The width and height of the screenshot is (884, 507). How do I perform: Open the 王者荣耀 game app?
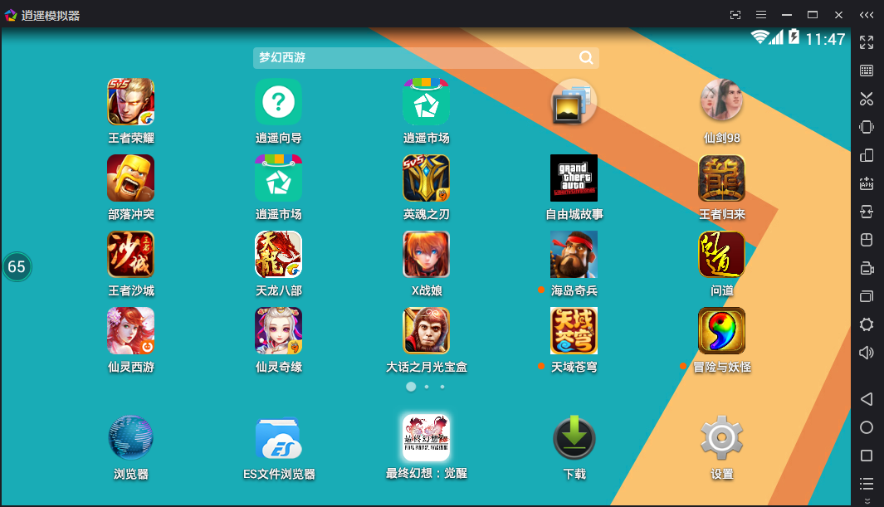[x=130, y=102]
